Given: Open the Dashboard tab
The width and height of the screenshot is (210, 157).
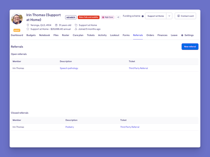Looking at the screenshot, I should [x=17, y=35].
